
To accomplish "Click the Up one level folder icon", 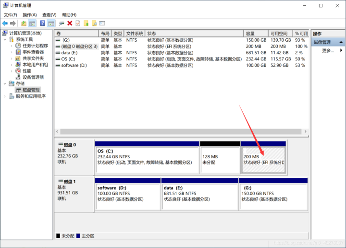I will coord(24,23).
